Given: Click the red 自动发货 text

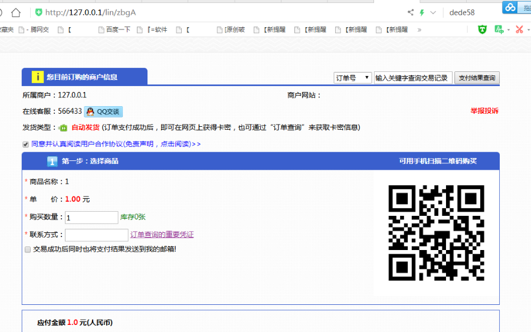Looking at the screenshot, I should [x=86, y=127].
